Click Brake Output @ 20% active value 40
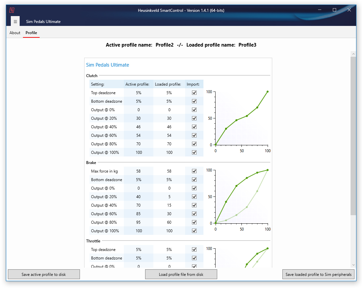 coord(138,197)
